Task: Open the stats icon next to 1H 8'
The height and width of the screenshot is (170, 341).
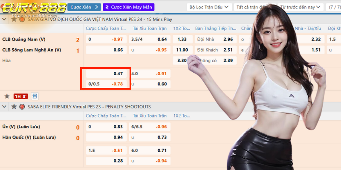Action: click(x=35, y=96)
